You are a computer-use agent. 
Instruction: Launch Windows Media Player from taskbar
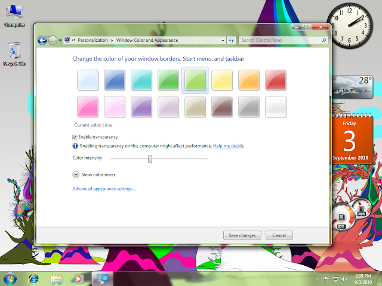[x=78, y=279]
